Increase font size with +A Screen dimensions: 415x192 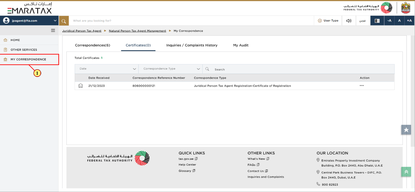pyautogui.click(x=409, y=21)
